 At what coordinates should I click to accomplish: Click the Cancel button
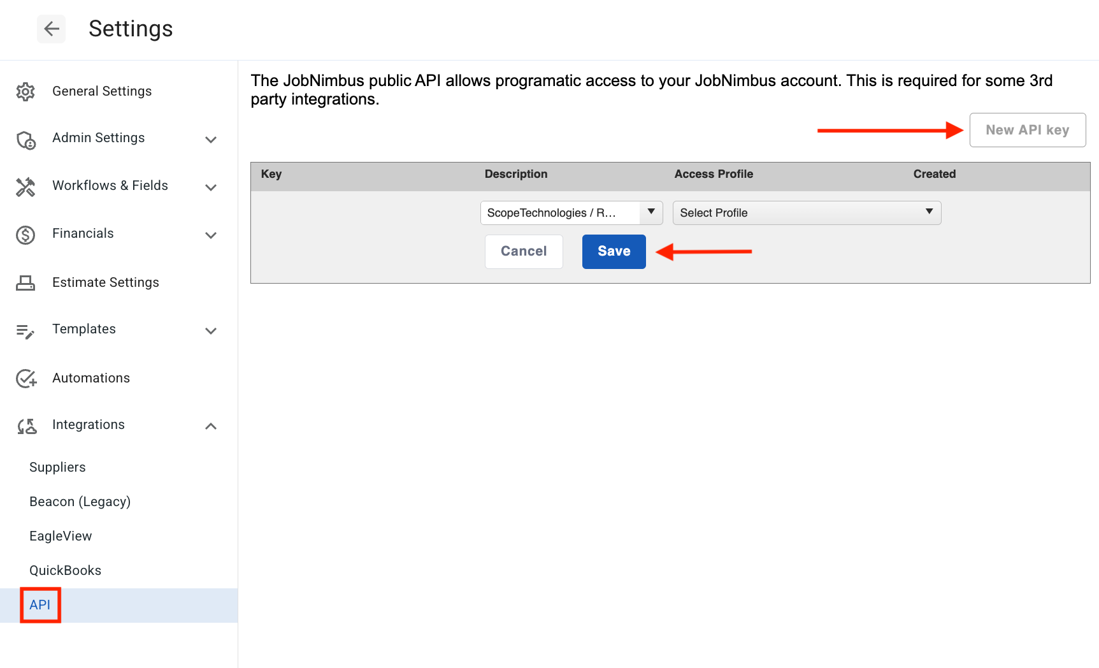point(524,252)
